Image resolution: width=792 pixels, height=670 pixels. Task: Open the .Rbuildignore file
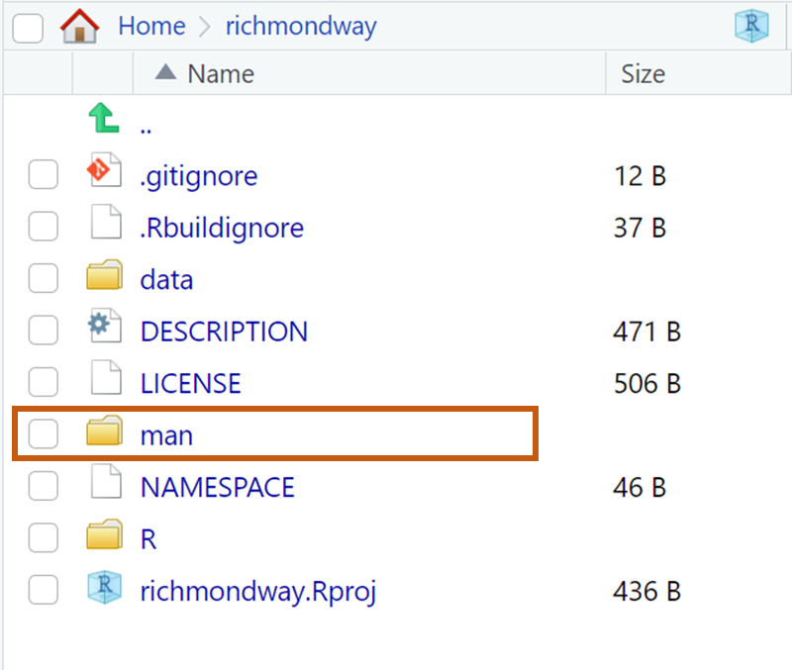click(222, 228)
